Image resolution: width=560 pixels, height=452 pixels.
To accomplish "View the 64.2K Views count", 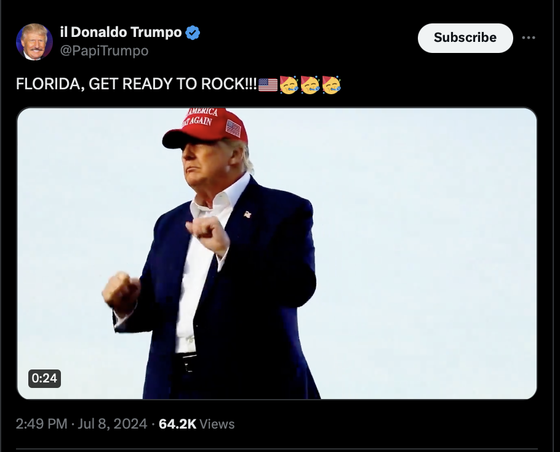I will click(196, 424).
